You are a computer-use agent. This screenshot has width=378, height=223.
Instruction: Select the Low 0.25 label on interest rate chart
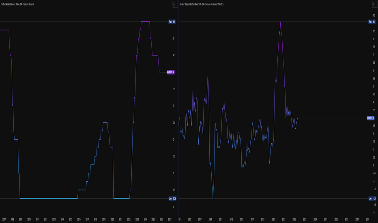172,198
